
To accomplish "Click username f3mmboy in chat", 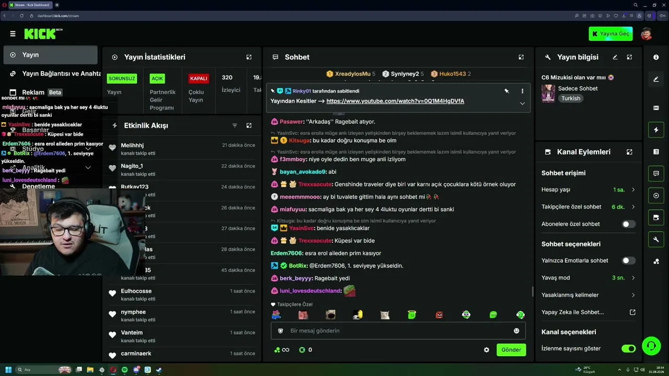I will (293, 159).
